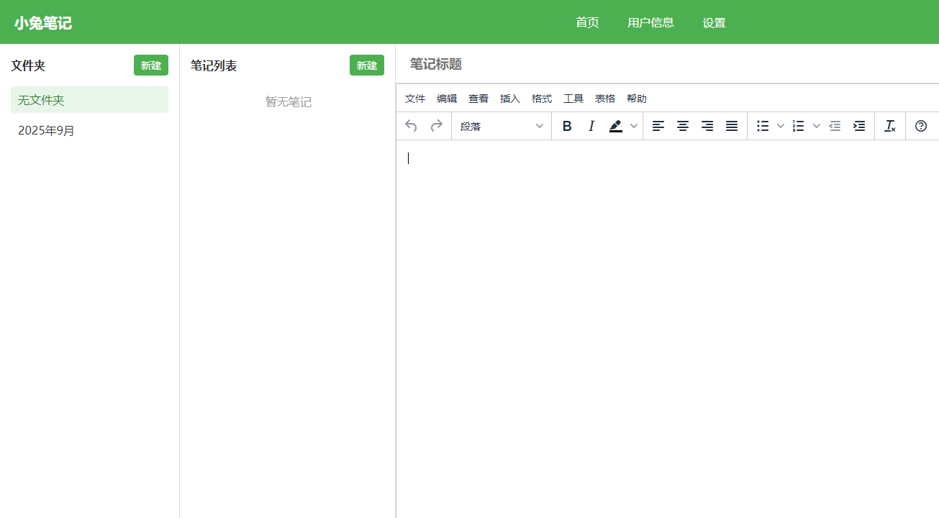Image resolution: width=939 pixels, height=518 pixels.
Task: Go to the 用户信息 page link
Action: [x=650, y=22]
